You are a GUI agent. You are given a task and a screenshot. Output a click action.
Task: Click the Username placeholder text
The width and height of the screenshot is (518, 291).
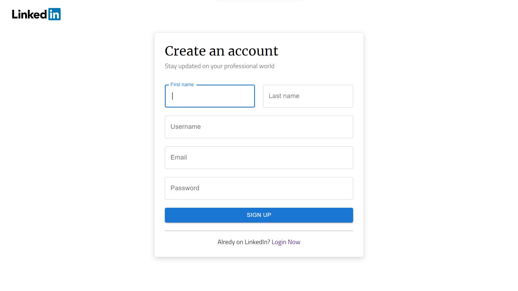tap(185, 127)
